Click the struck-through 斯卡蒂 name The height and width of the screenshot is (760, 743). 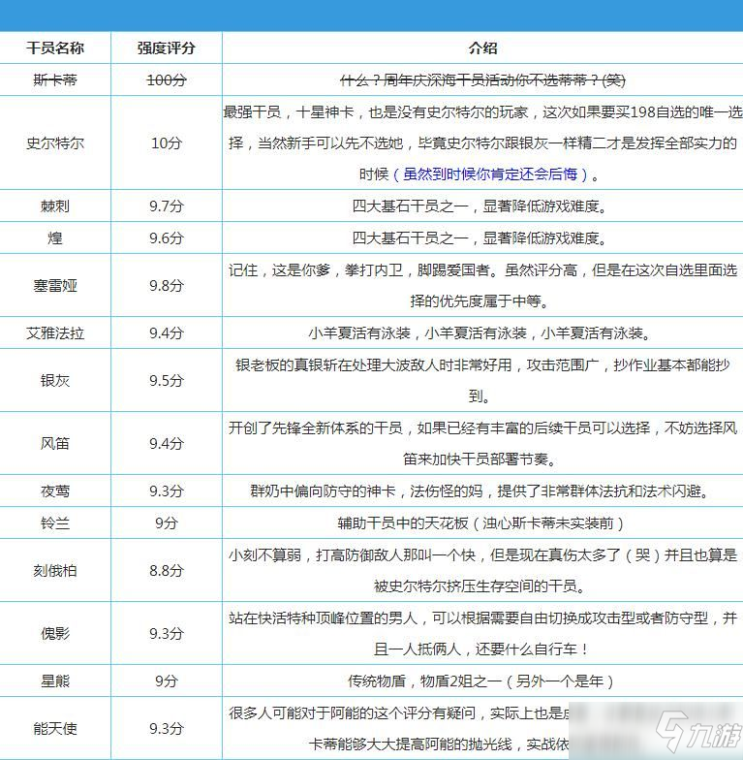(x=55, y=79)
